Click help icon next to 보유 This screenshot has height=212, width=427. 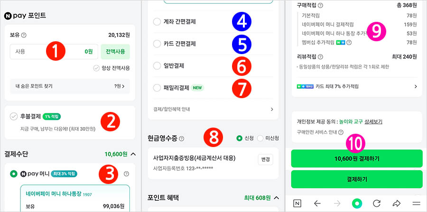(24, 35)
